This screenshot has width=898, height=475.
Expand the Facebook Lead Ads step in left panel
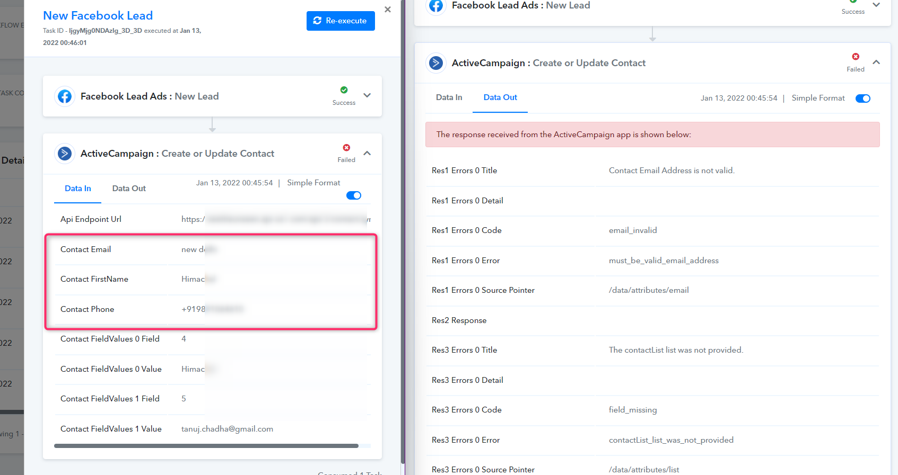click(367, 95)
